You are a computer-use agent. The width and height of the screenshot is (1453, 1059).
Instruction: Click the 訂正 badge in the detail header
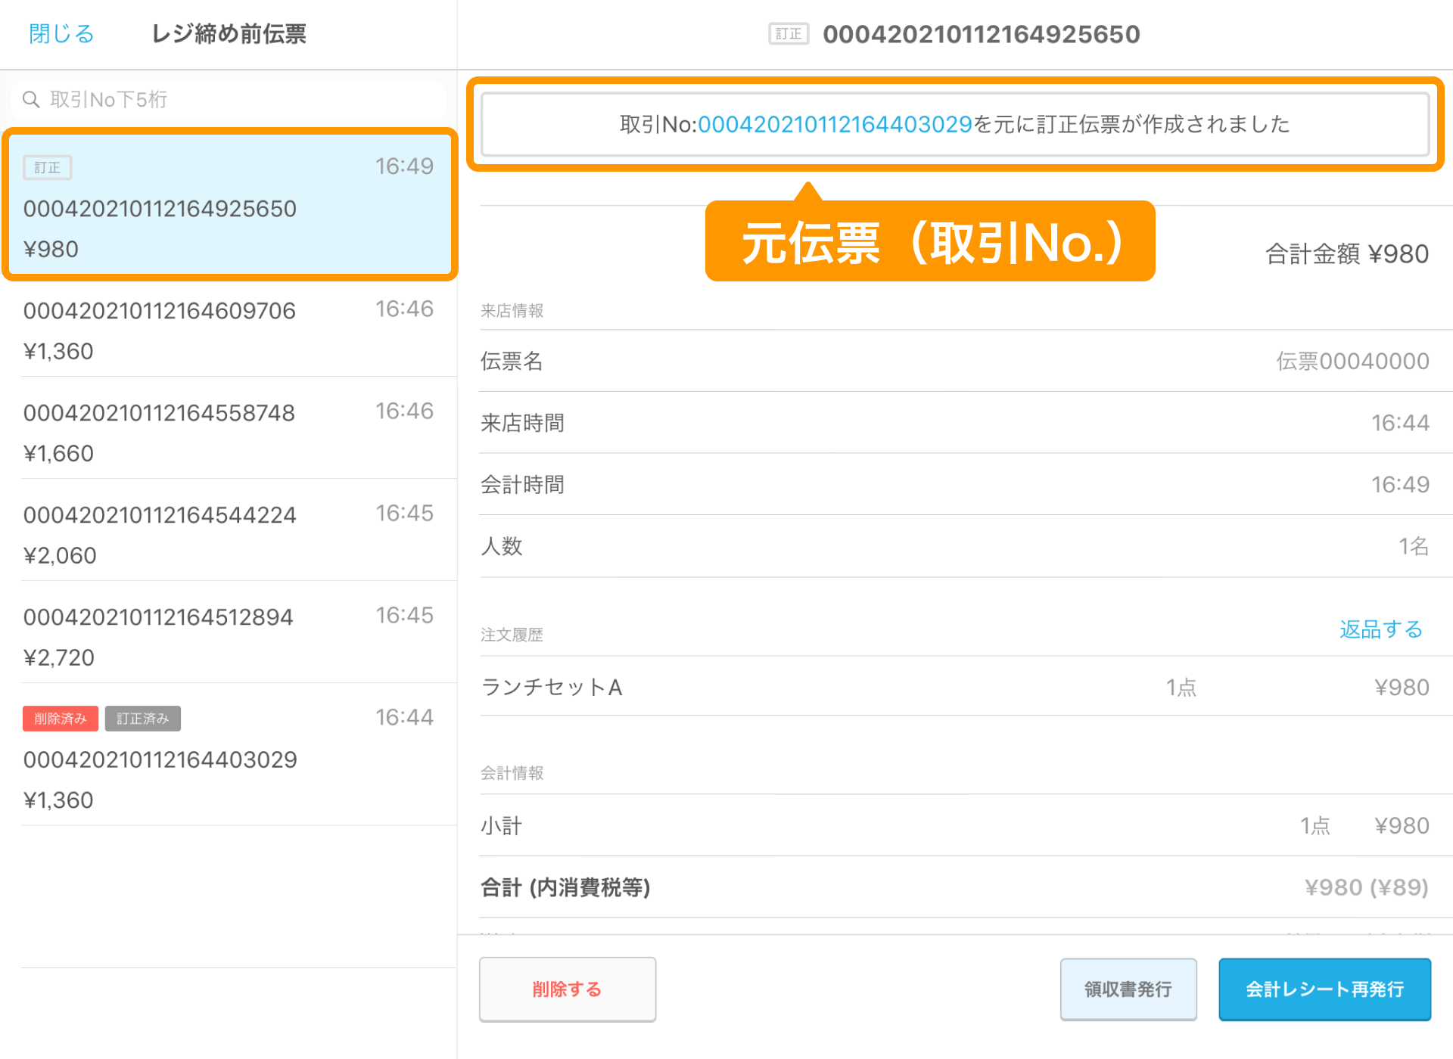787,33
